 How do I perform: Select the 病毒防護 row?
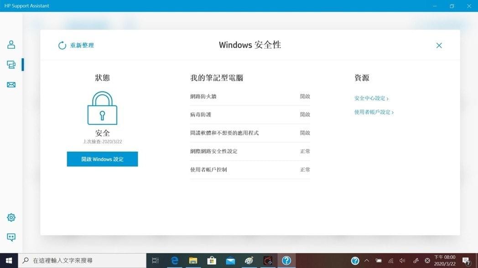pos(250,115)
